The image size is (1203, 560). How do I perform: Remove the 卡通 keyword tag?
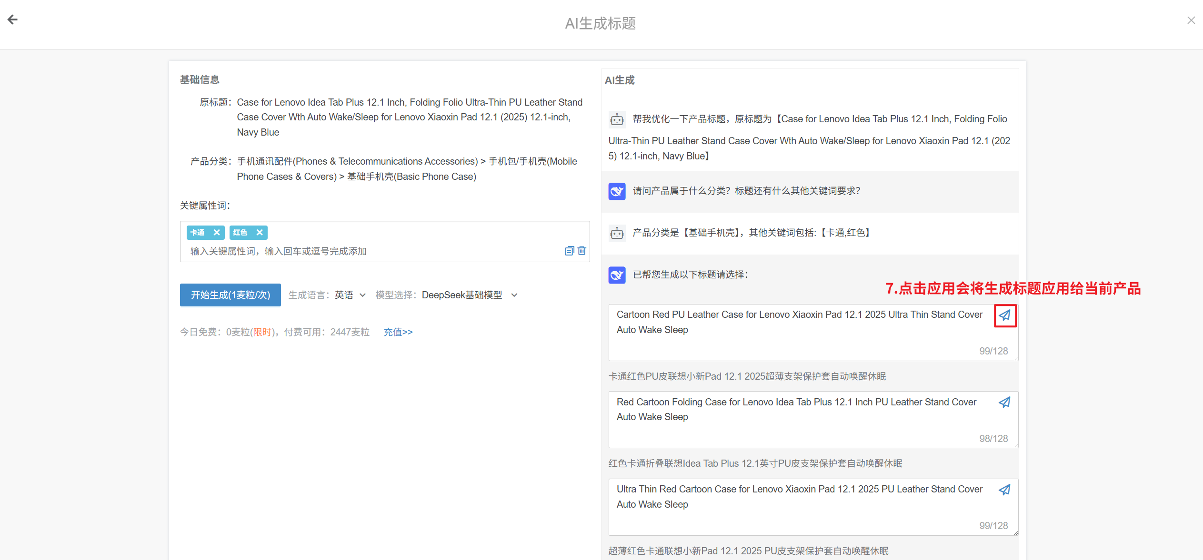point(217,233)
